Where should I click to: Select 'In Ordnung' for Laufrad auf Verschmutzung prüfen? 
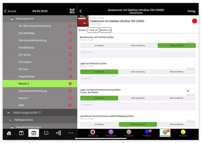99,124
